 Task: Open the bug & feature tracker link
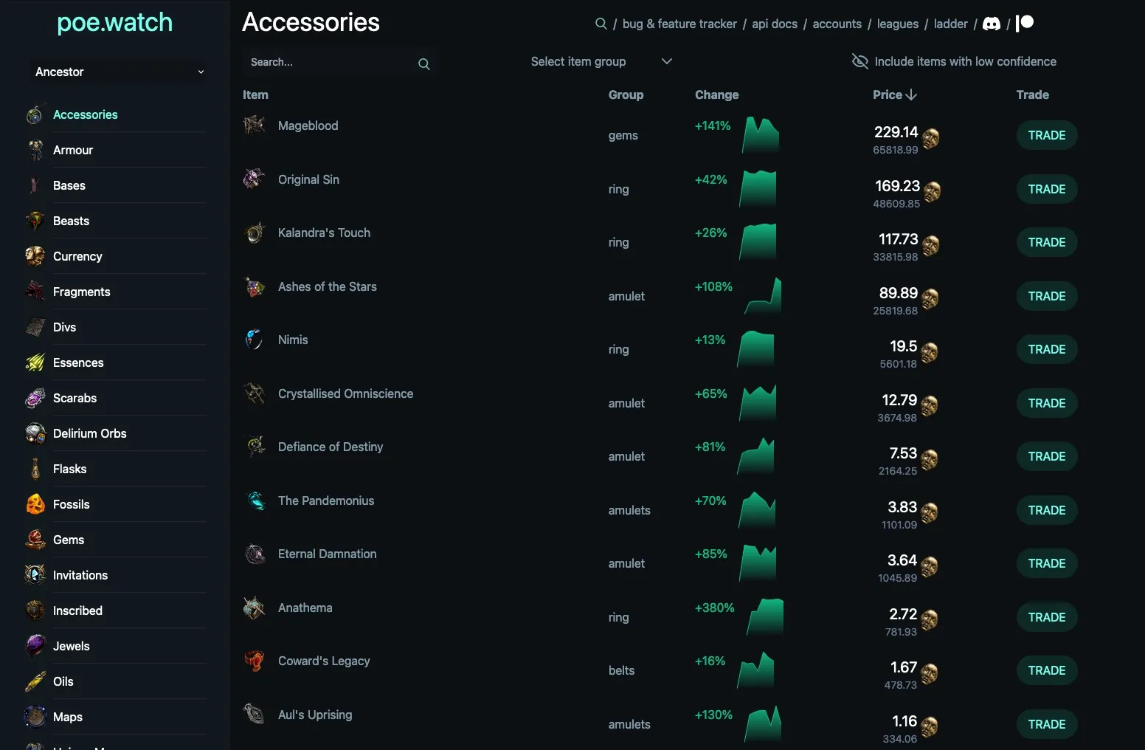[679, 24]
